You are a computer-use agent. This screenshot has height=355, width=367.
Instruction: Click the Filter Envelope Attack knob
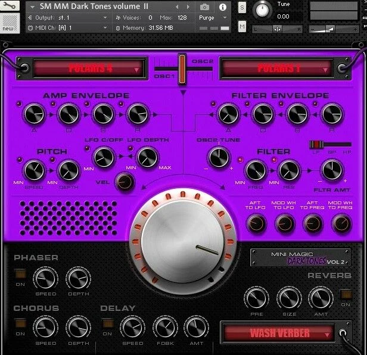click(228, 114)
